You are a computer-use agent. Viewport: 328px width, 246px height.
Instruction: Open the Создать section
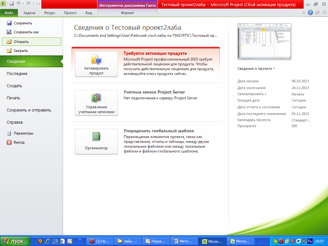14,86
